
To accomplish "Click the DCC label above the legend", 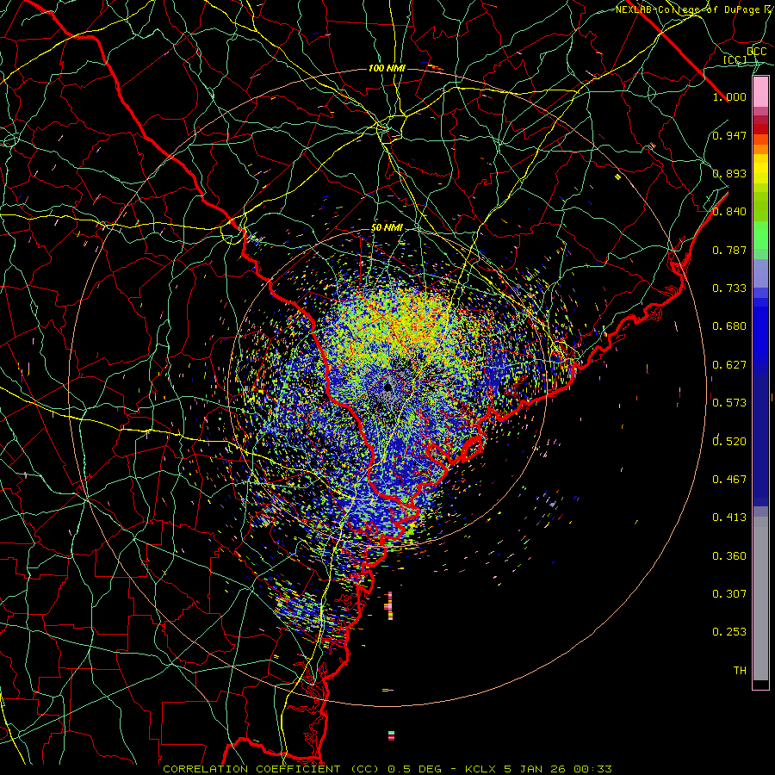I will click(x=757, y=51).
